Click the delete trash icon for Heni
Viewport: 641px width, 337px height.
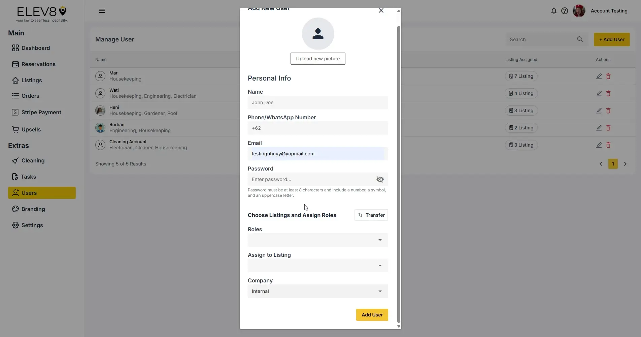click(608, 111)
